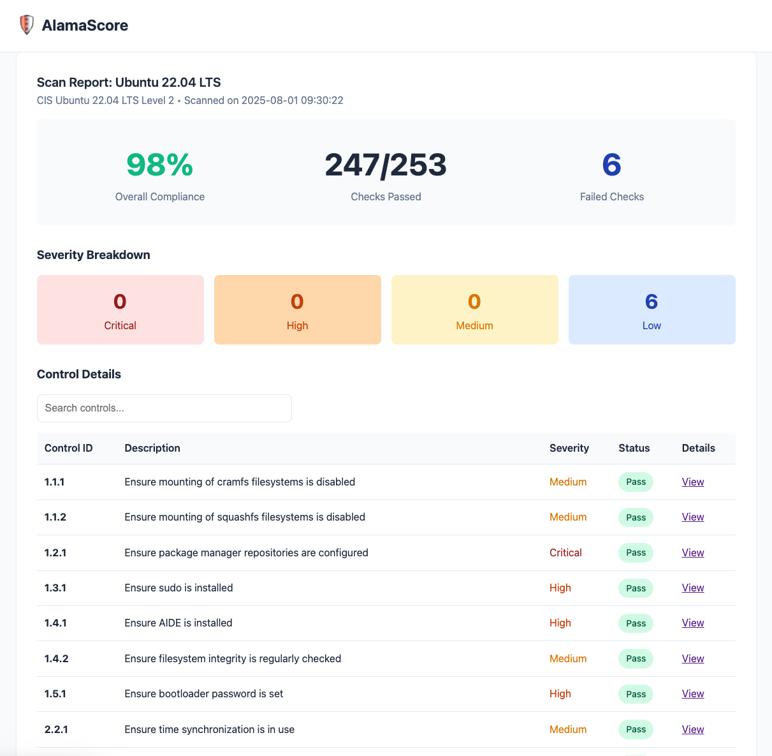Click the AlamaScore brand name
This screenshot has width=772, height=756.
click(85, 26)
